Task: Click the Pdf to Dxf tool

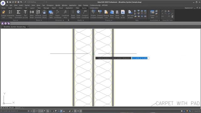Action: pos(123,14)
